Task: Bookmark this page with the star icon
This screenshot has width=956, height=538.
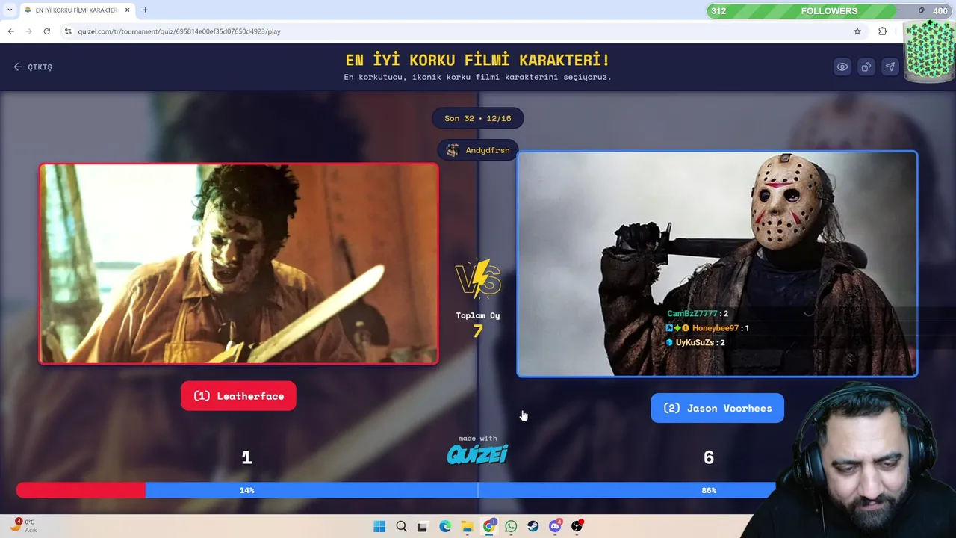Action: (x=857, y=31)
